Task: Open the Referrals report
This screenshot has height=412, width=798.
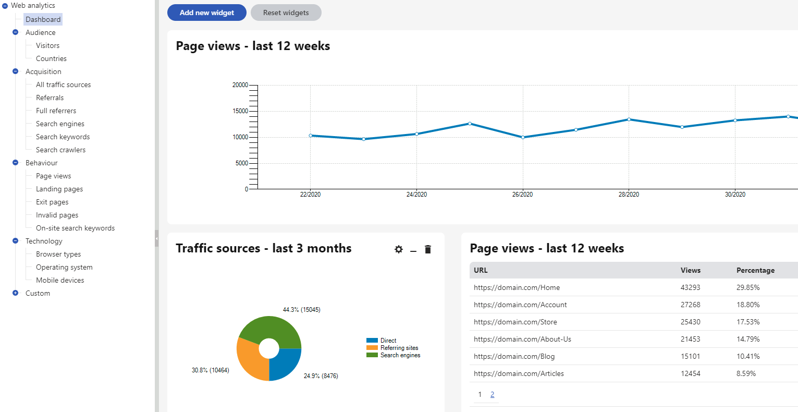Action: coord(50,98)
